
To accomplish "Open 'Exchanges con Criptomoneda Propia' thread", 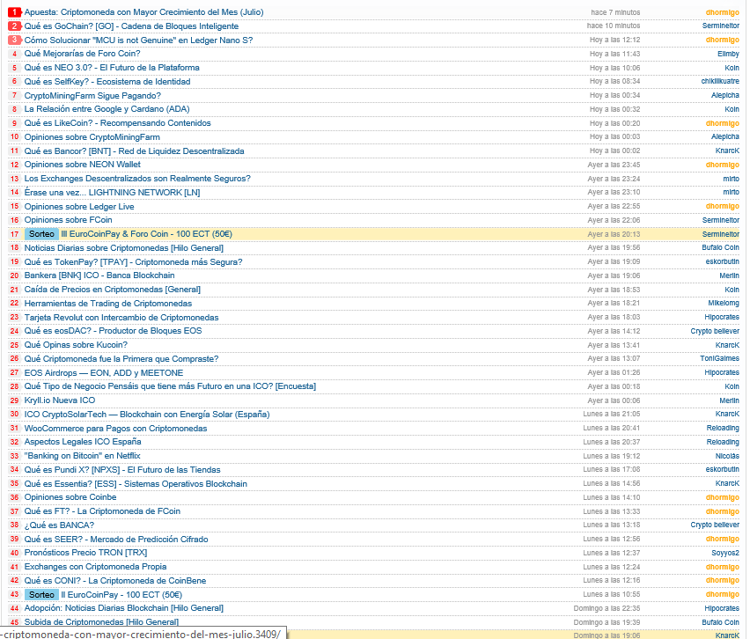I will coord(96,567).
